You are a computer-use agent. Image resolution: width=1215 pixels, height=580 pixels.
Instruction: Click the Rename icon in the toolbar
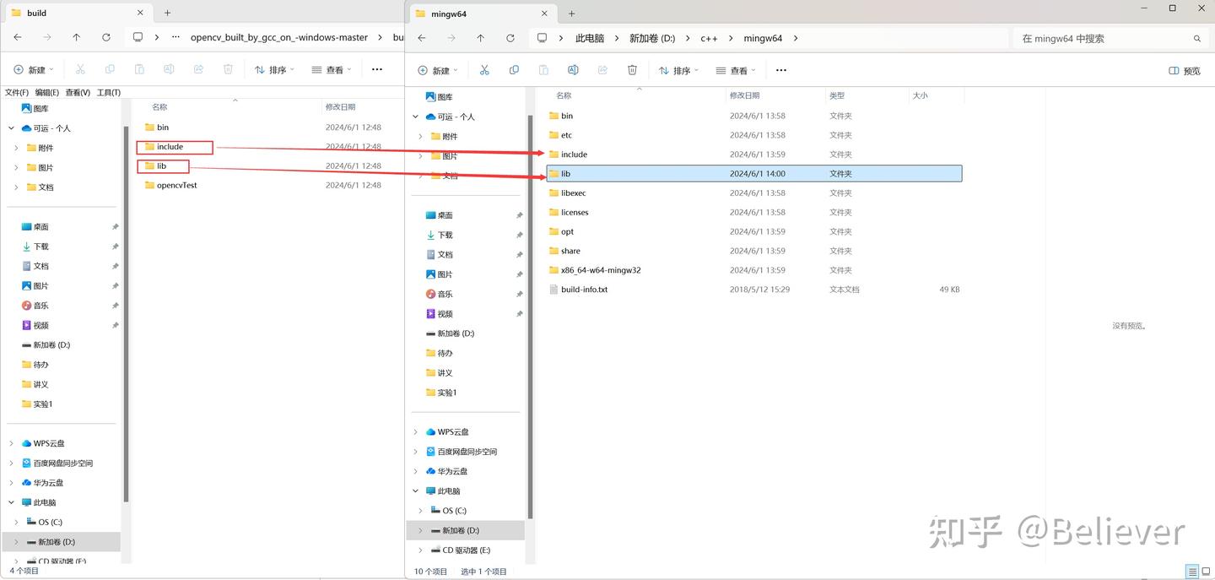click(x=573, y=70)
